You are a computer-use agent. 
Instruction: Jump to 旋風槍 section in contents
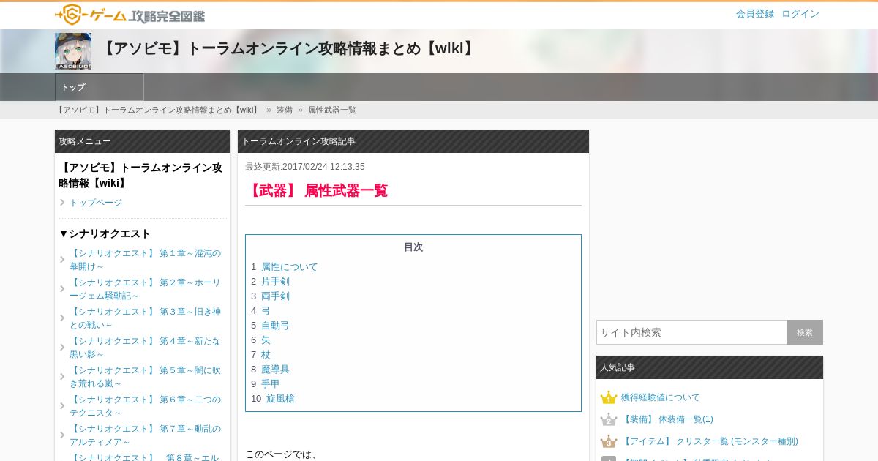coord(280,399)
